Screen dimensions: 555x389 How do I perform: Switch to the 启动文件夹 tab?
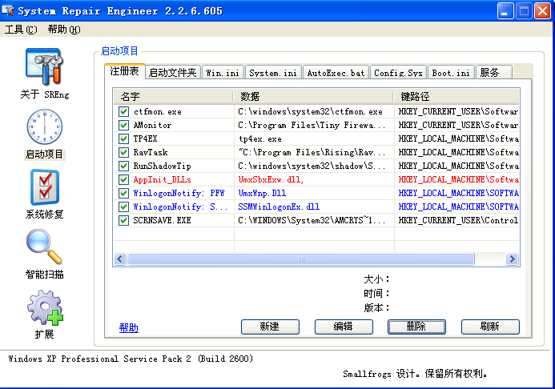(x=173, y=73)
